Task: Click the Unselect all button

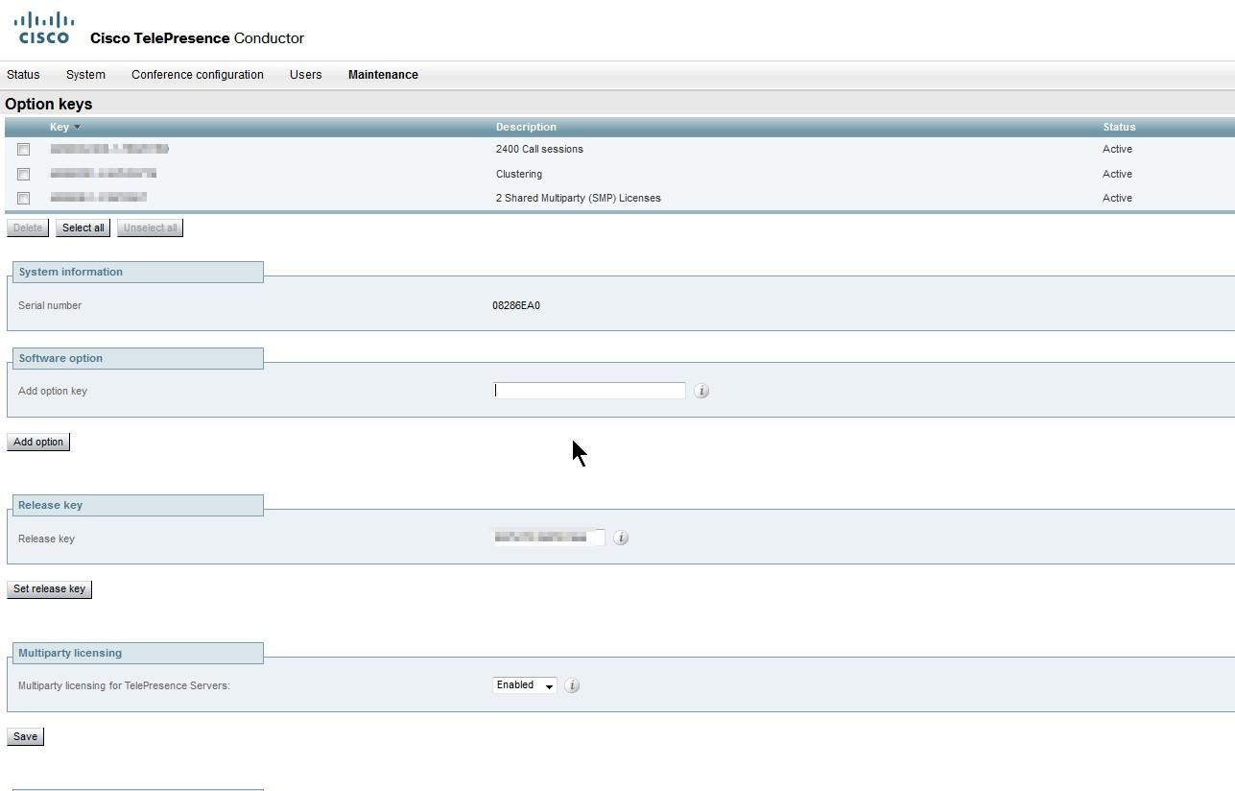Action: (x=150, y=228)
